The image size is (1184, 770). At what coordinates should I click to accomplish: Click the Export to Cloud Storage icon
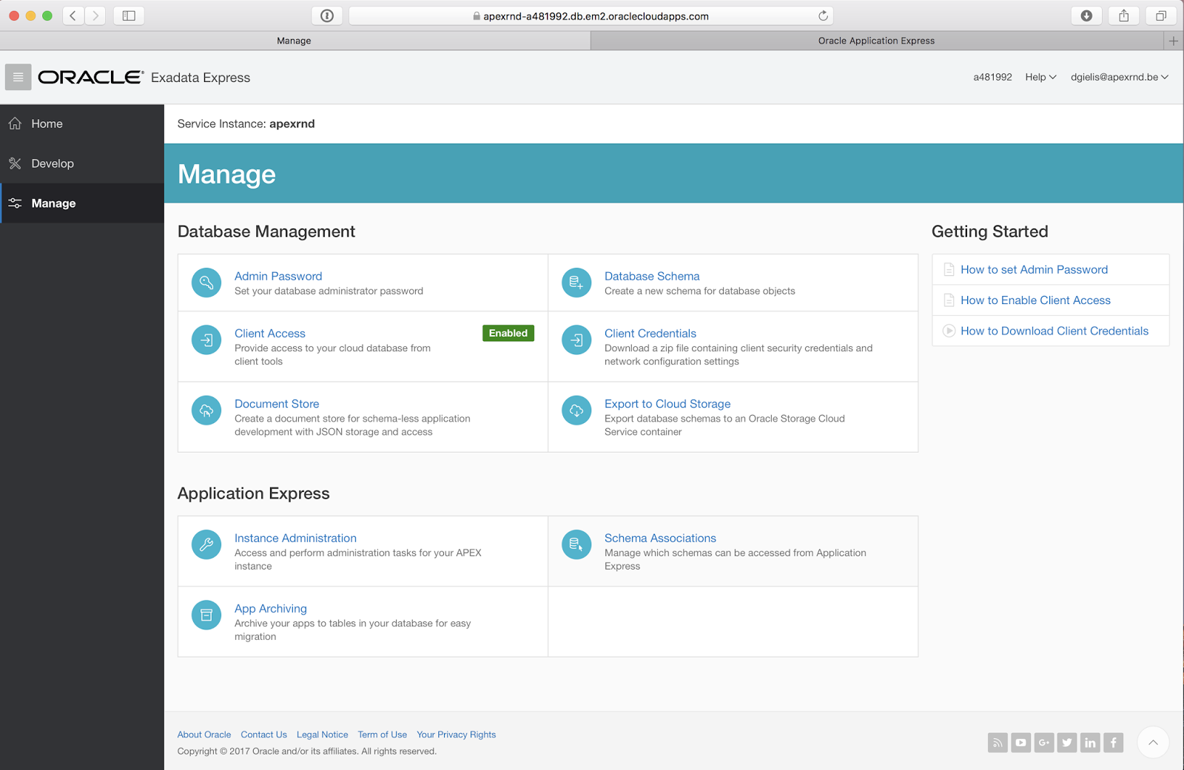(576, 410)
